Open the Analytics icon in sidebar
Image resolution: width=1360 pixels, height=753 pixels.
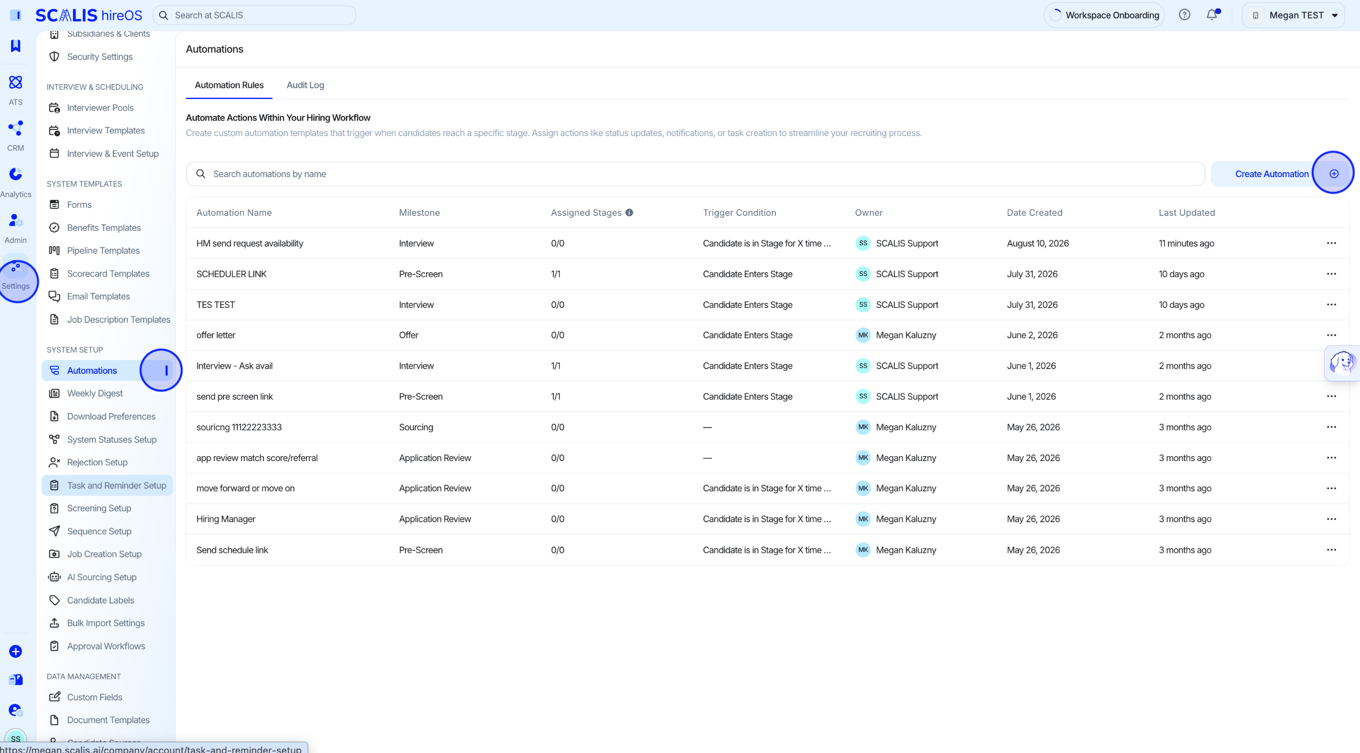pyautogui.click(x=15, y=174)
